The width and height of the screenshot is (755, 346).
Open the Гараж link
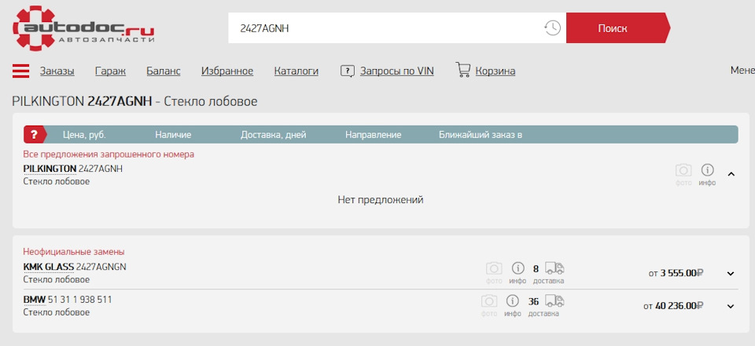[x=110, y=71]
